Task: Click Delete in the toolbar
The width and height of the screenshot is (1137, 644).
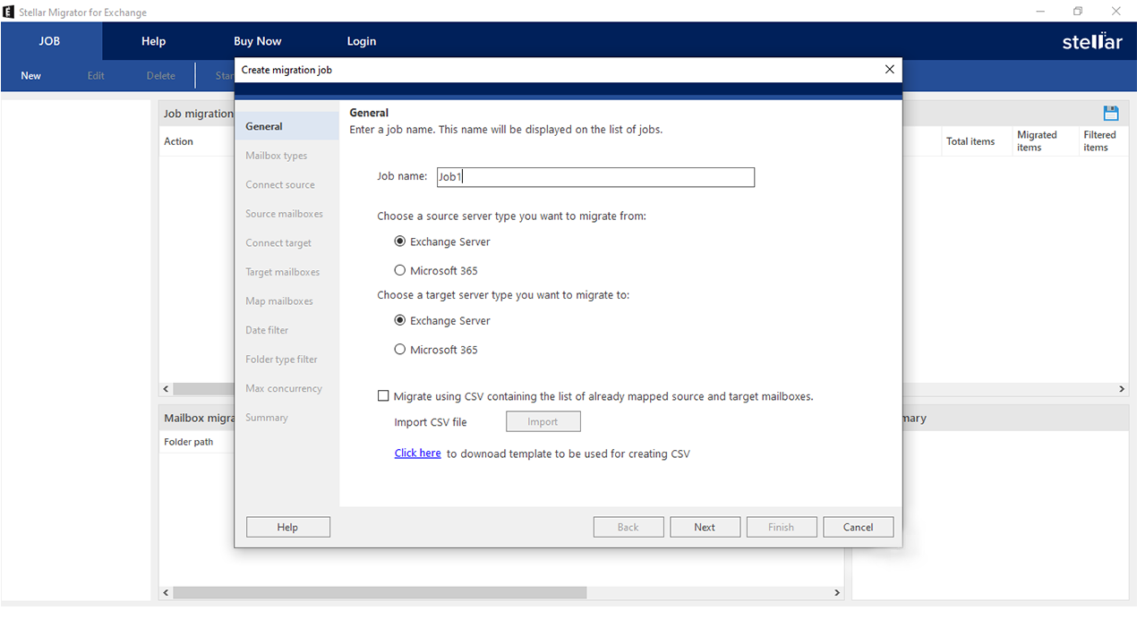Action: click(x=161, y=76)
